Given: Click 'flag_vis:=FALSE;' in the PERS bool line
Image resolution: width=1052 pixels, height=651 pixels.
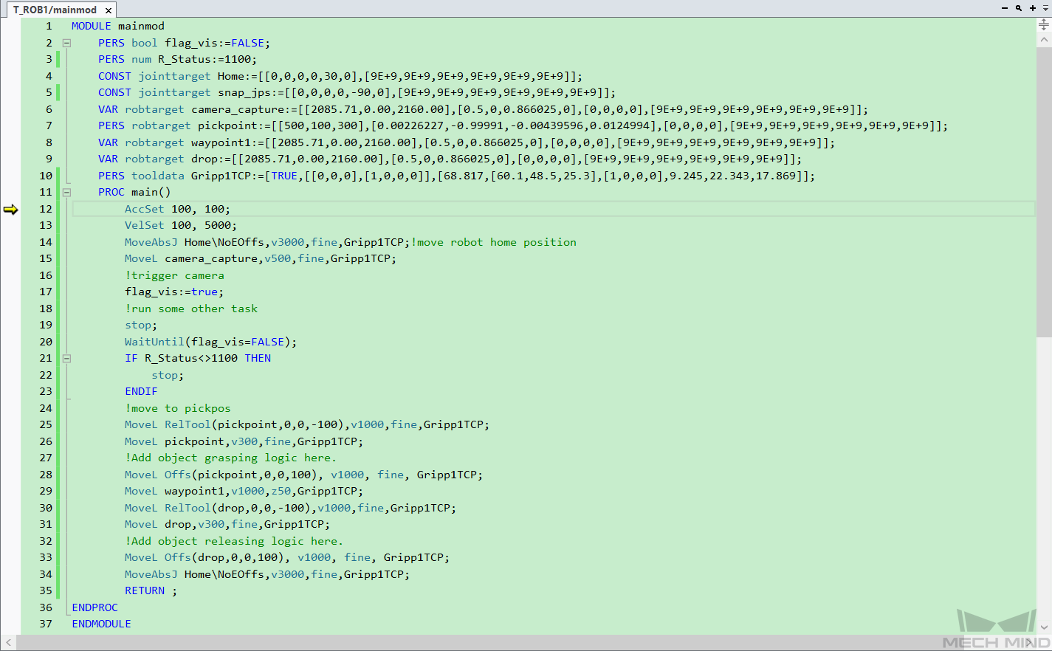Looking at the screenshot, I should click(x=218, y=43).
